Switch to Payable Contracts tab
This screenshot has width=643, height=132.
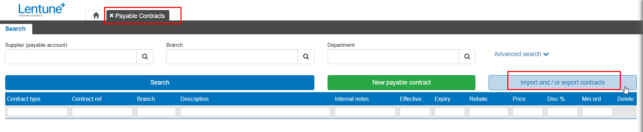140,16
